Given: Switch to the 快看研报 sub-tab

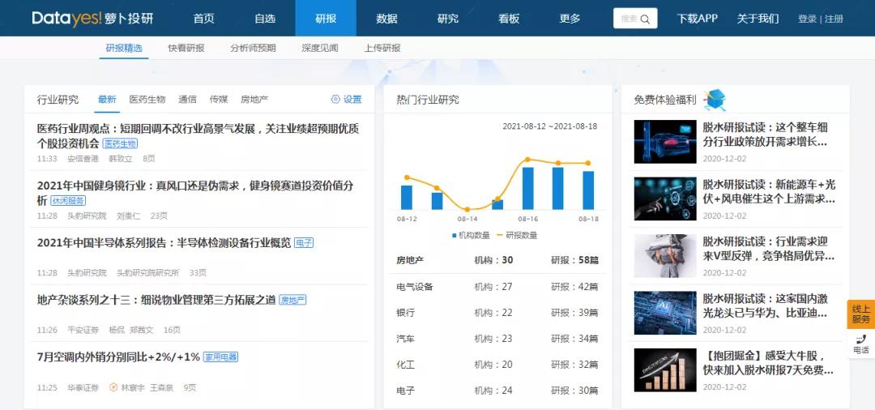Looking at the screenshot, I should click(x=186, y=48).
